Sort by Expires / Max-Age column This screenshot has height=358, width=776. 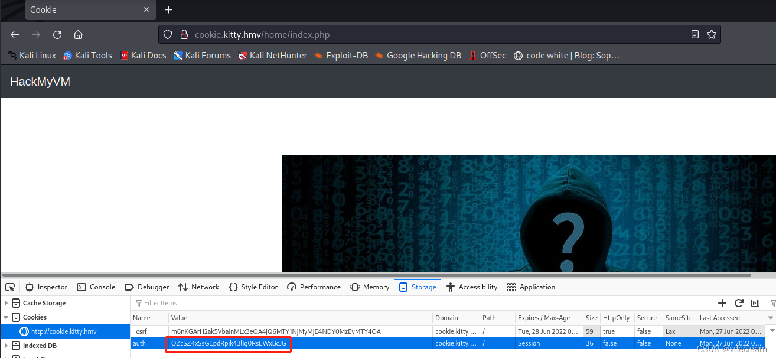point(548,318)
